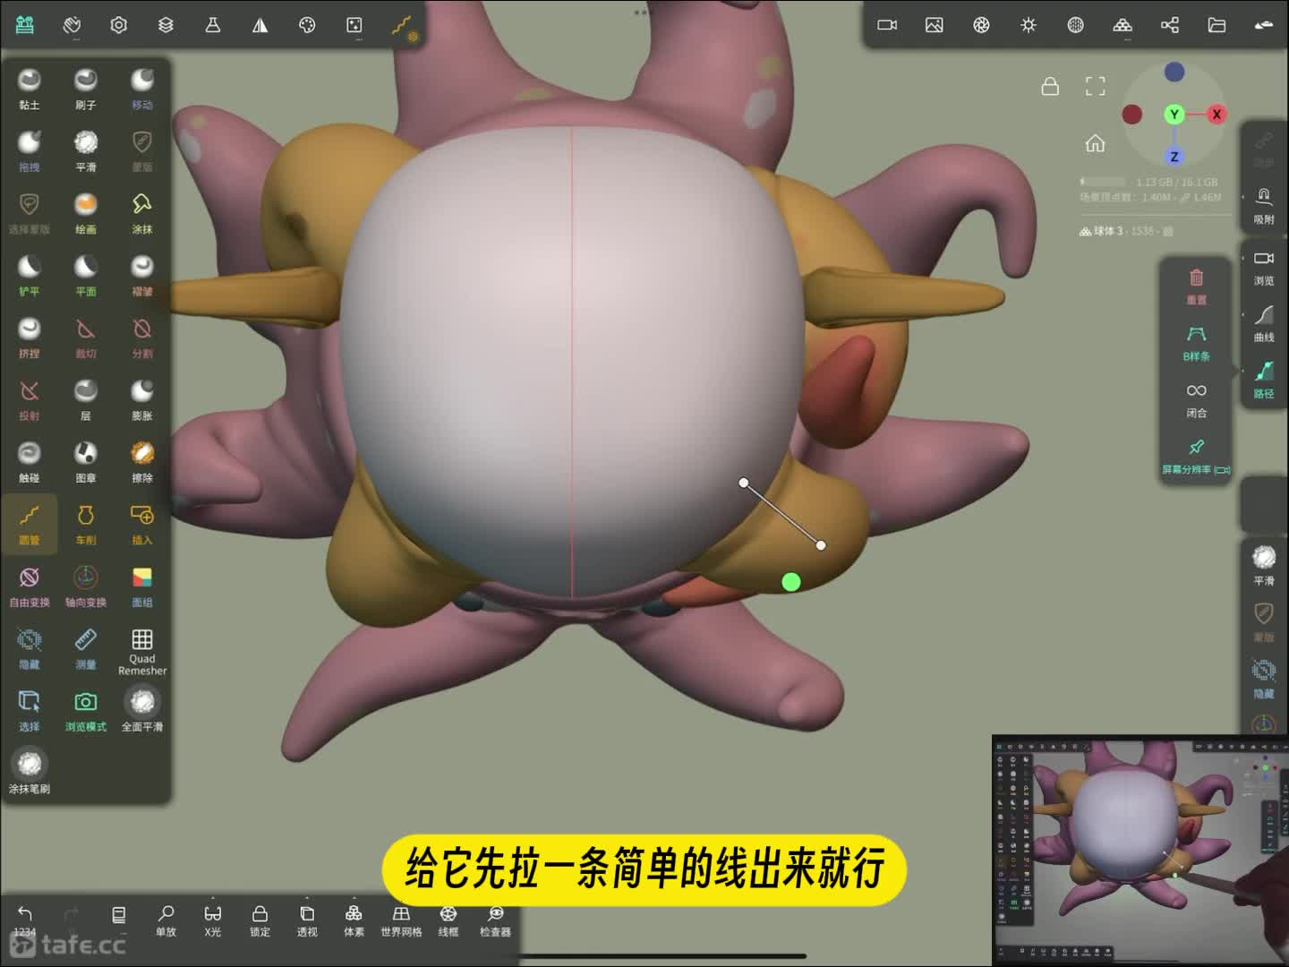Open the files folder menu
This screenshot has height=967, width=1289.
pyautogui.click(x=1216, y=25)
